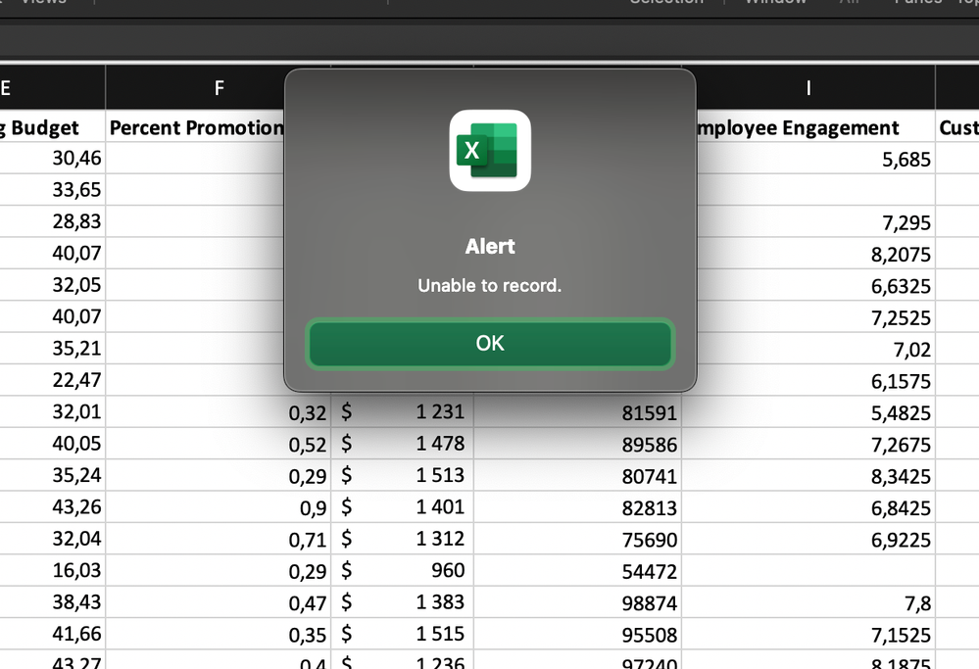Click the cell containing 81591

point(577,412)
